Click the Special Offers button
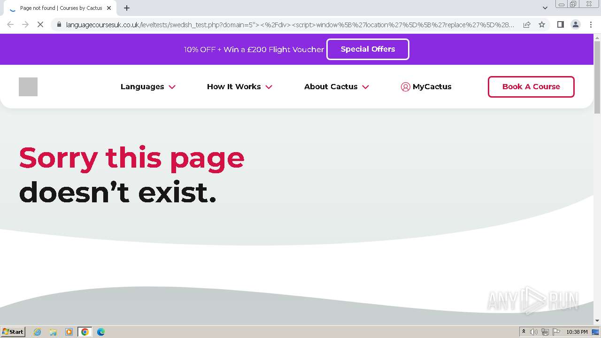Image resolution: width=601 pixels, height=338 pixels. (x=368, y=49)
